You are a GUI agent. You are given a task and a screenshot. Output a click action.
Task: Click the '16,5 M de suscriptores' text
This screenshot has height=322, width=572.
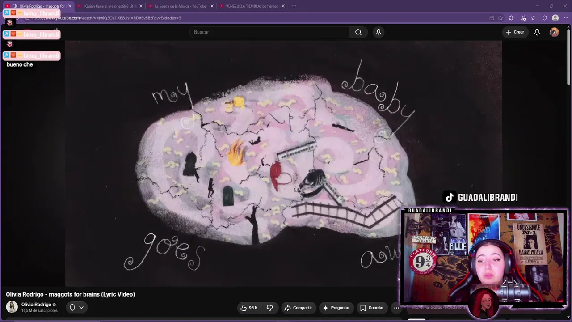click(x=39, y=311)
